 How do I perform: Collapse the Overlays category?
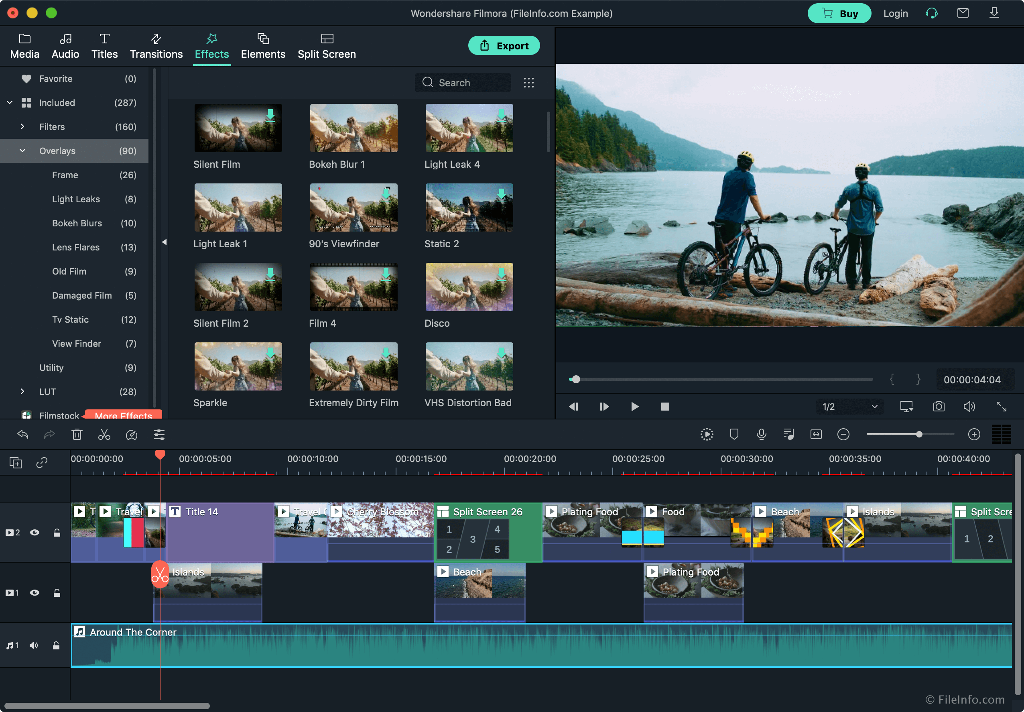[x=22, y=151]
